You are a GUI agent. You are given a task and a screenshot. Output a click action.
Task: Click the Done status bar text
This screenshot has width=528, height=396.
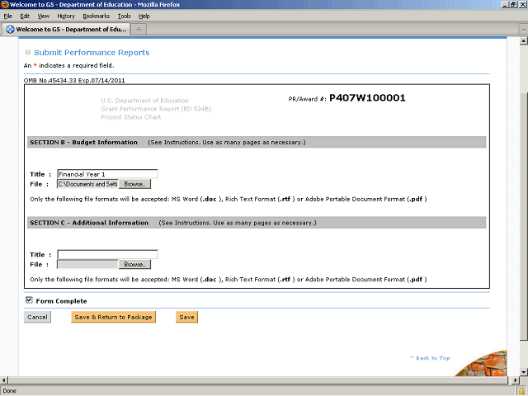(10, 390)
